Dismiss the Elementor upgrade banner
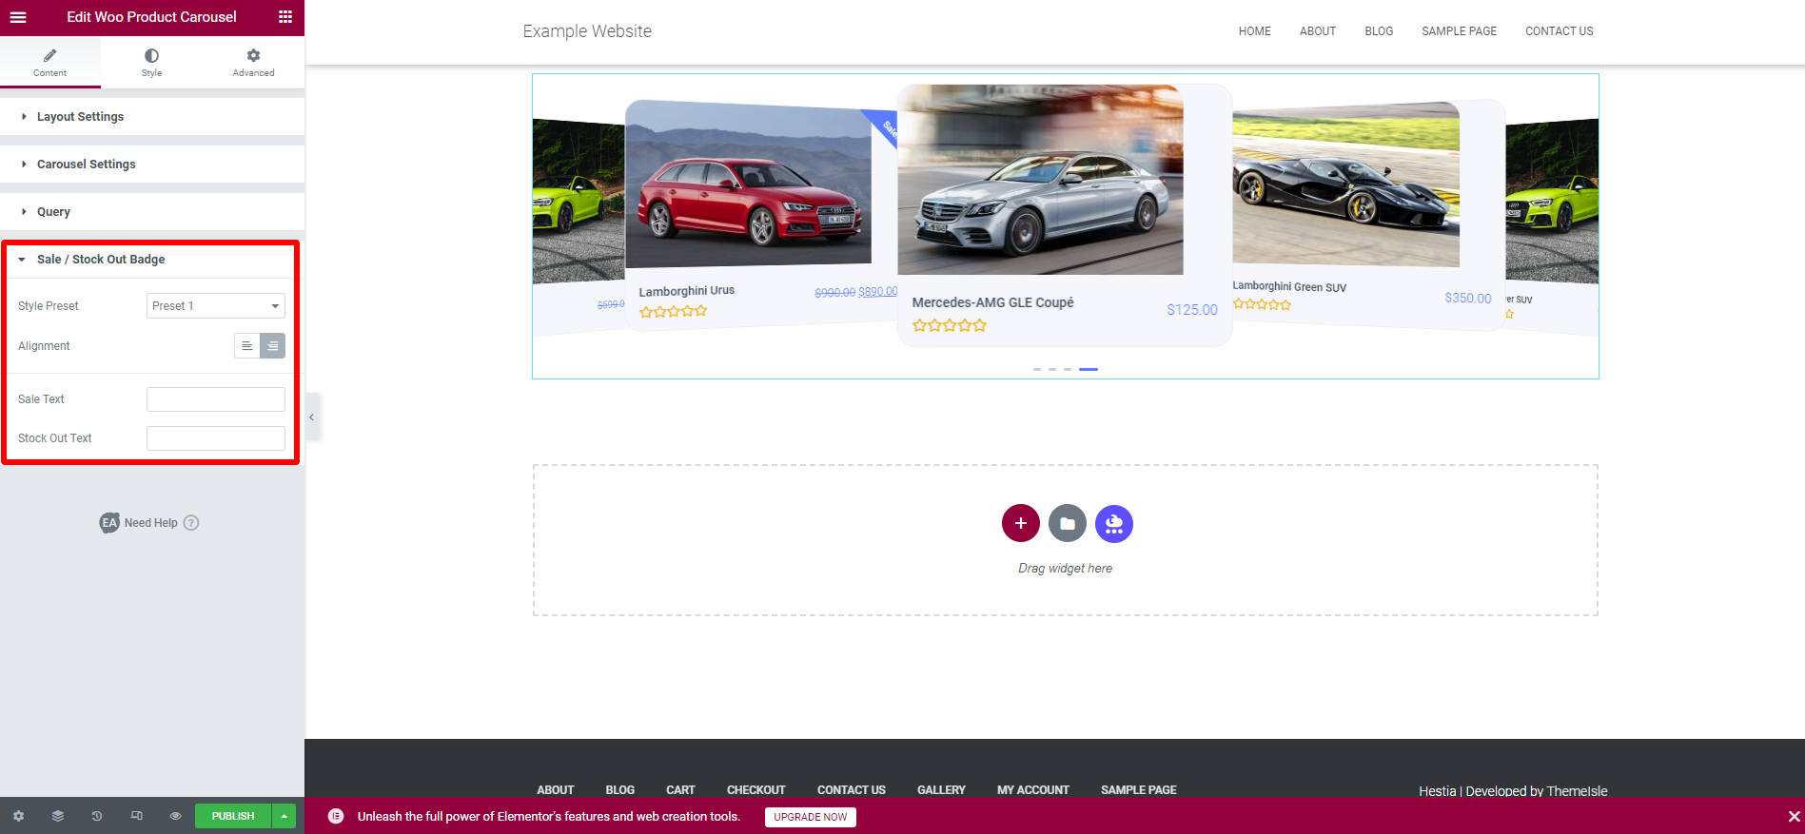Screen dimensions: 1805x834 [x=1794, y=816]
